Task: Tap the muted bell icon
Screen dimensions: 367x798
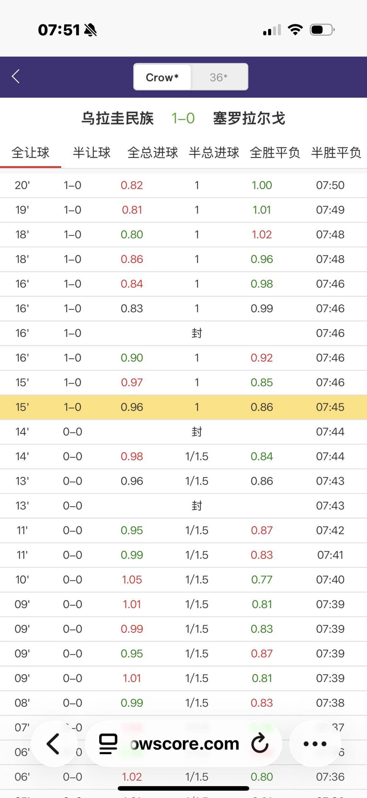Action: (x=90, y=30)
